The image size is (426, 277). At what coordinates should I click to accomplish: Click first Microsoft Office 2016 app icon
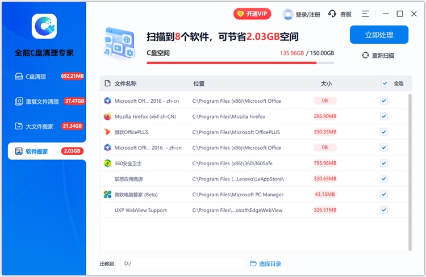coord(107,100)
